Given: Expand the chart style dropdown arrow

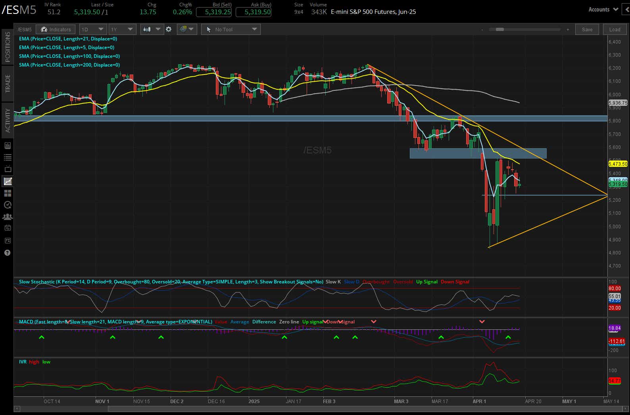Looking at the screenshot, I should point(158,29).
